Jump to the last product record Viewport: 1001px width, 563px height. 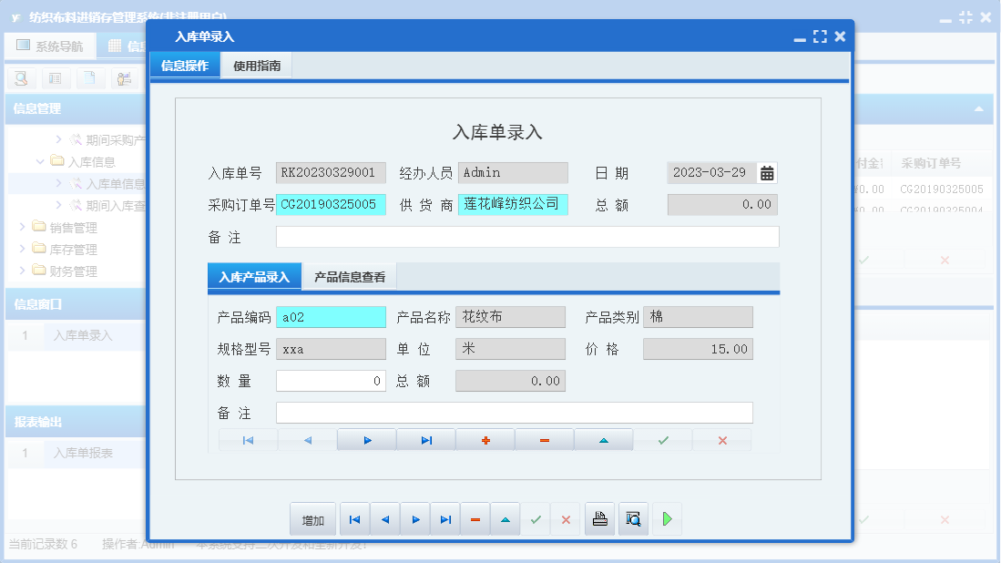tap(426, 439)
